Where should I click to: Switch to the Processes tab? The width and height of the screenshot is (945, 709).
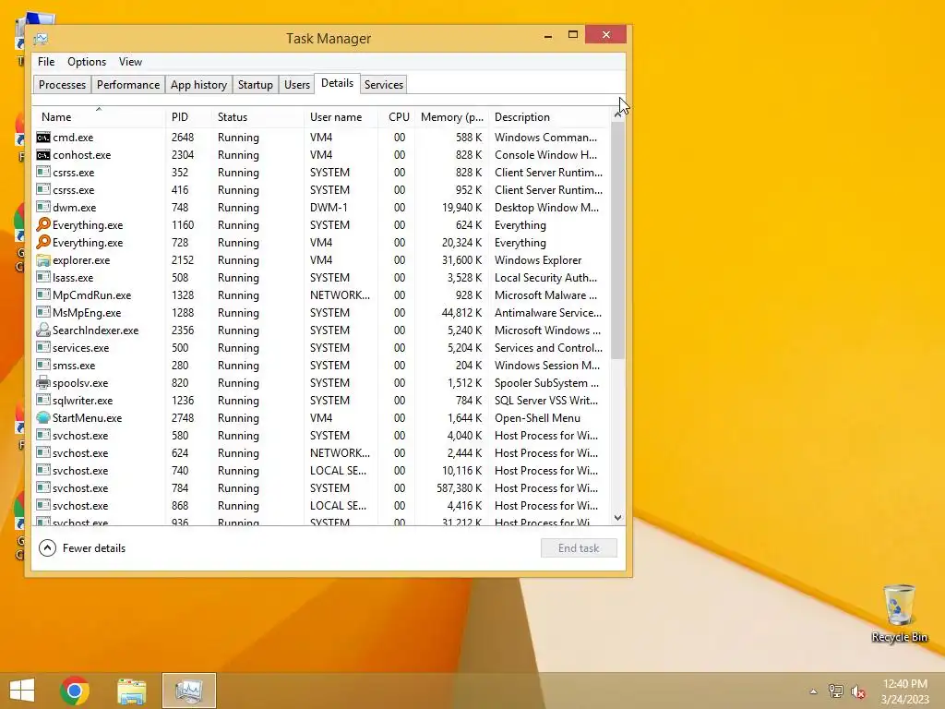point(62,84)
